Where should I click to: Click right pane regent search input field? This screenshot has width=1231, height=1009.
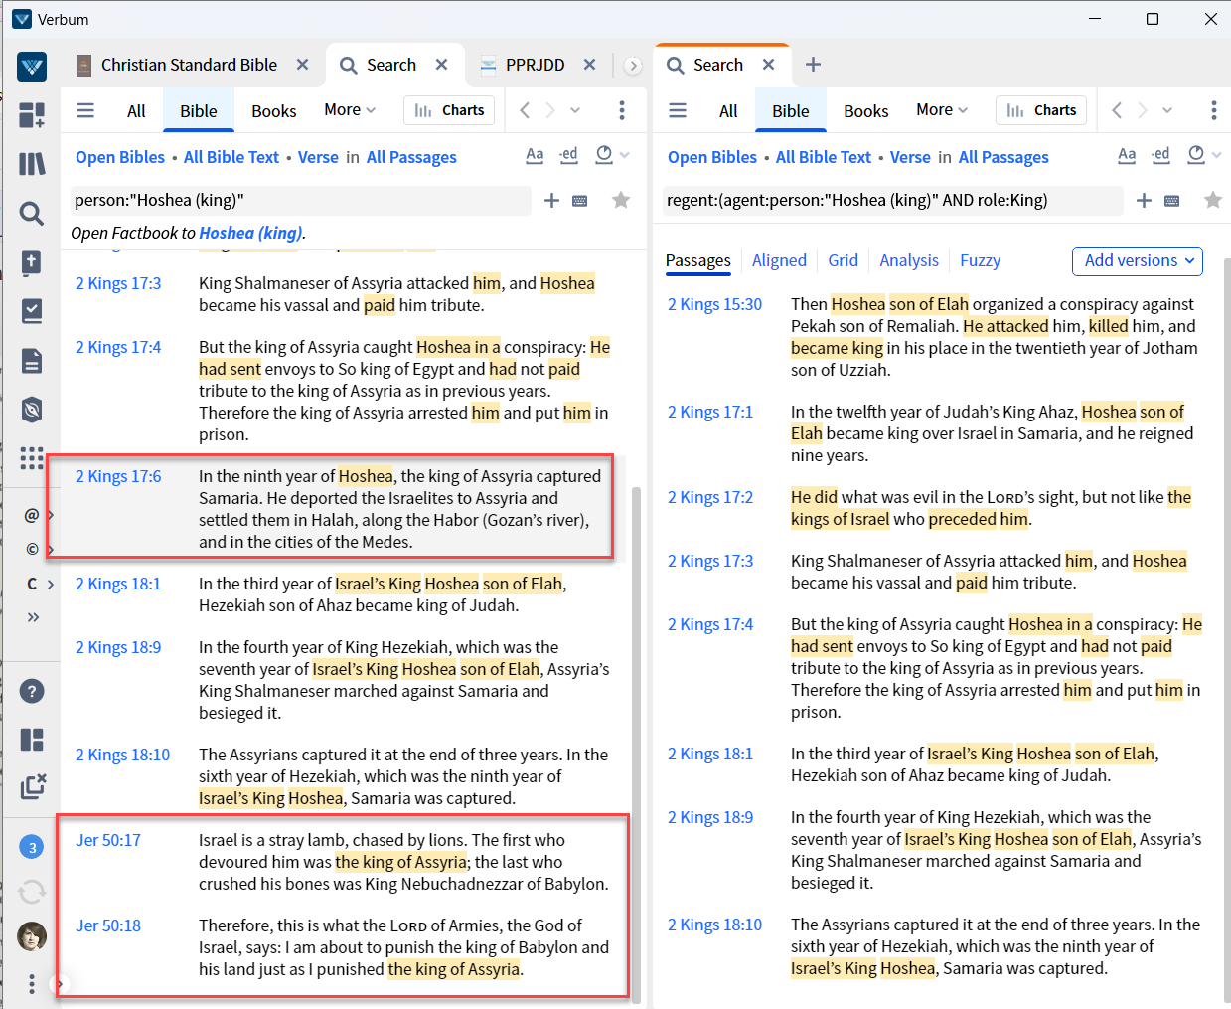[892, 200]
